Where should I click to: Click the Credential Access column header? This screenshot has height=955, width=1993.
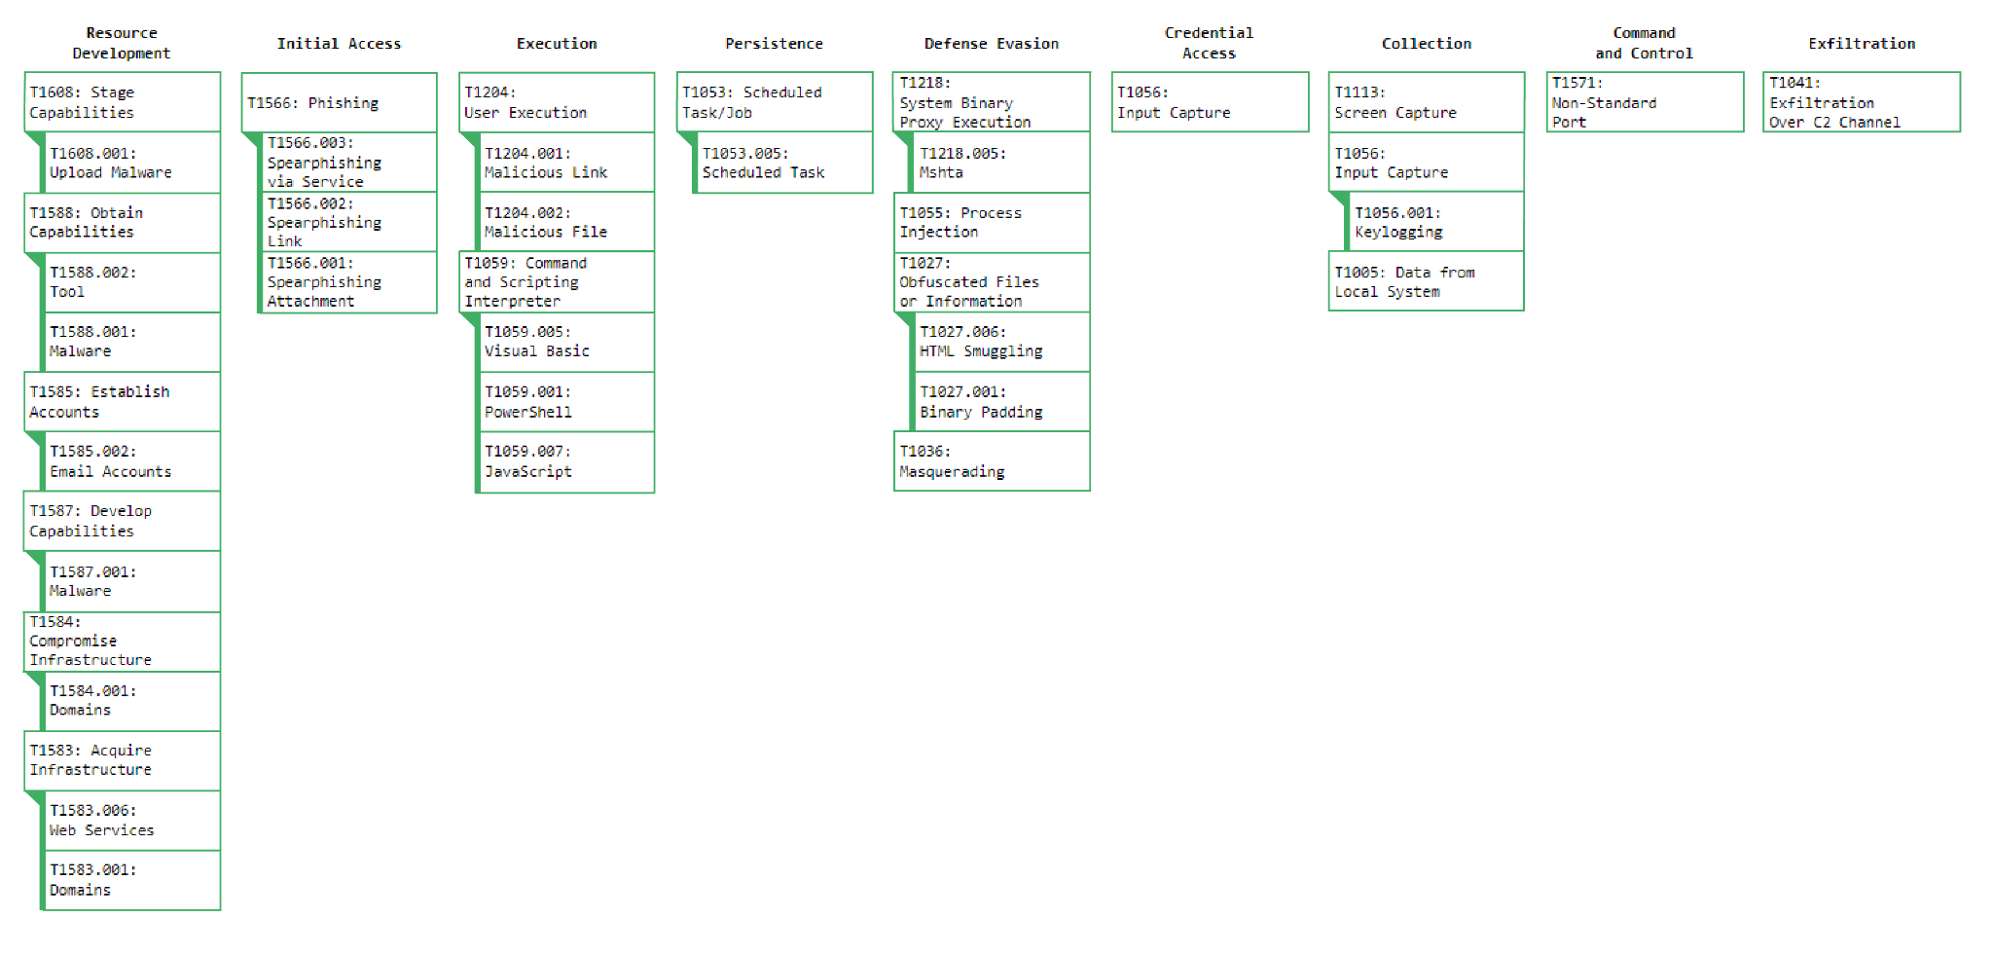tap(1209, 43)
